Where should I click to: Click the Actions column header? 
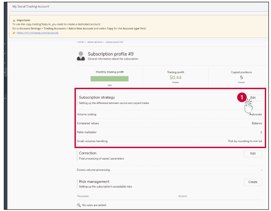(x=183, y=196)
